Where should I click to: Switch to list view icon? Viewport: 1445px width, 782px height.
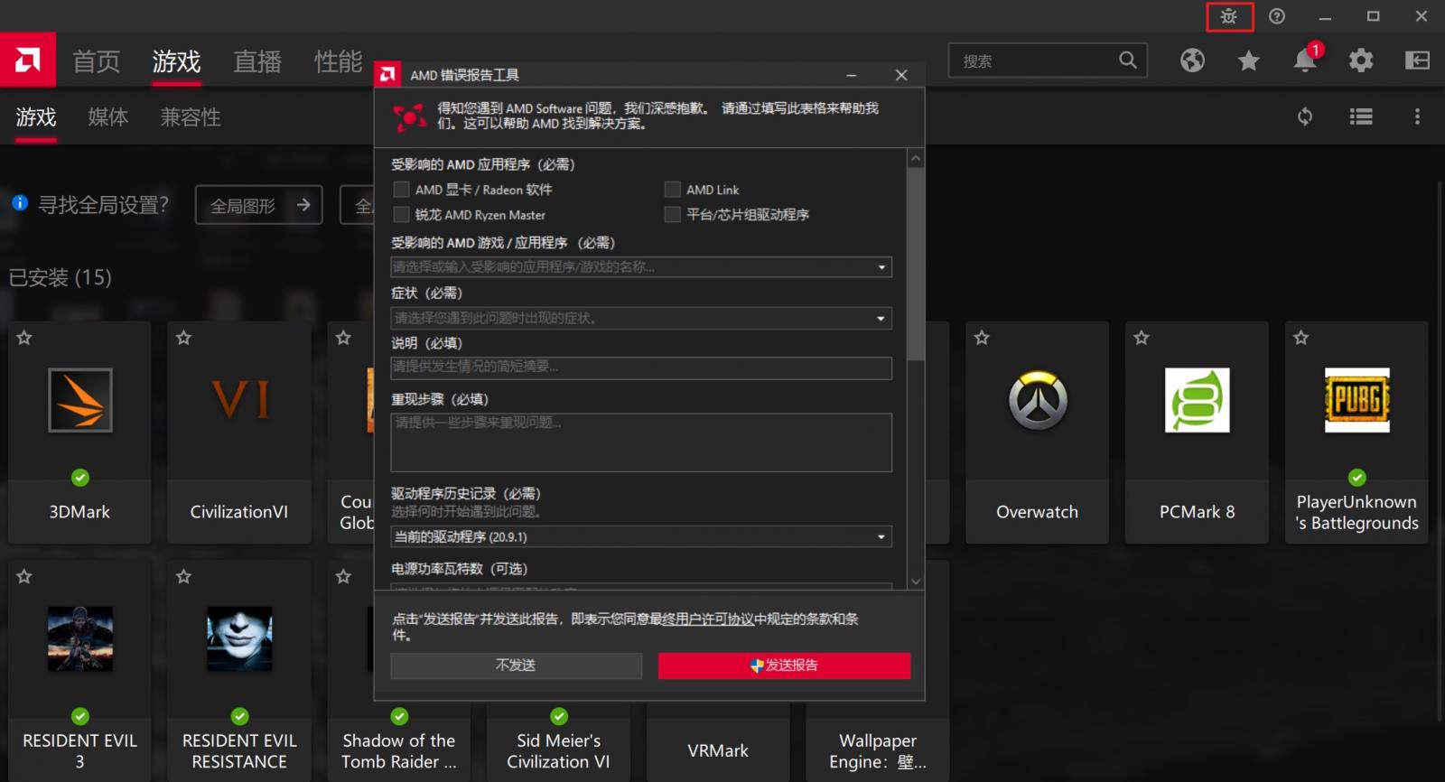pos(1361,116)
